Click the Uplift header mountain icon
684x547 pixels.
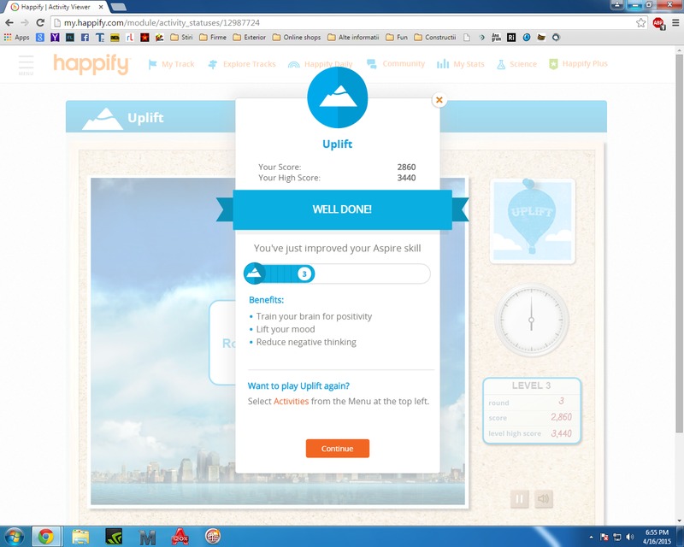click(x=103, y=119)
